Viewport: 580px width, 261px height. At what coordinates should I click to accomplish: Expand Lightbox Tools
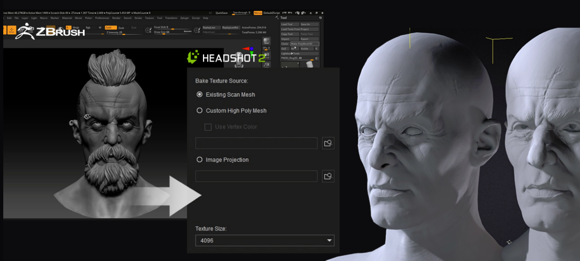click(300, 53)
